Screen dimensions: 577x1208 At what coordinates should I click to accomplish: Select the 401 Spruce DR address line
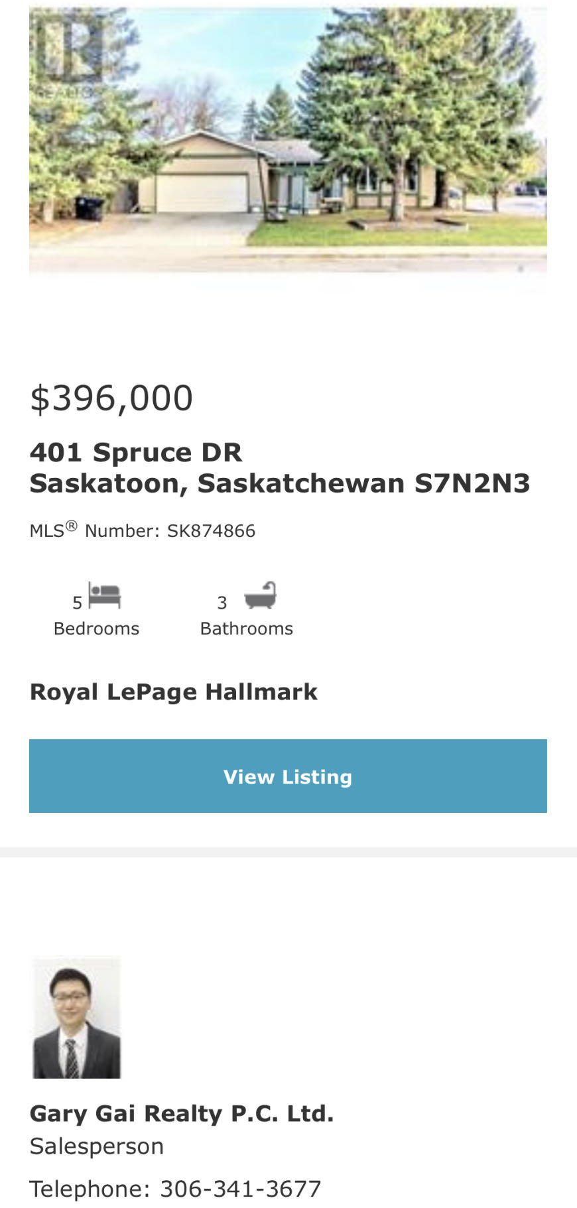[136, 453]
